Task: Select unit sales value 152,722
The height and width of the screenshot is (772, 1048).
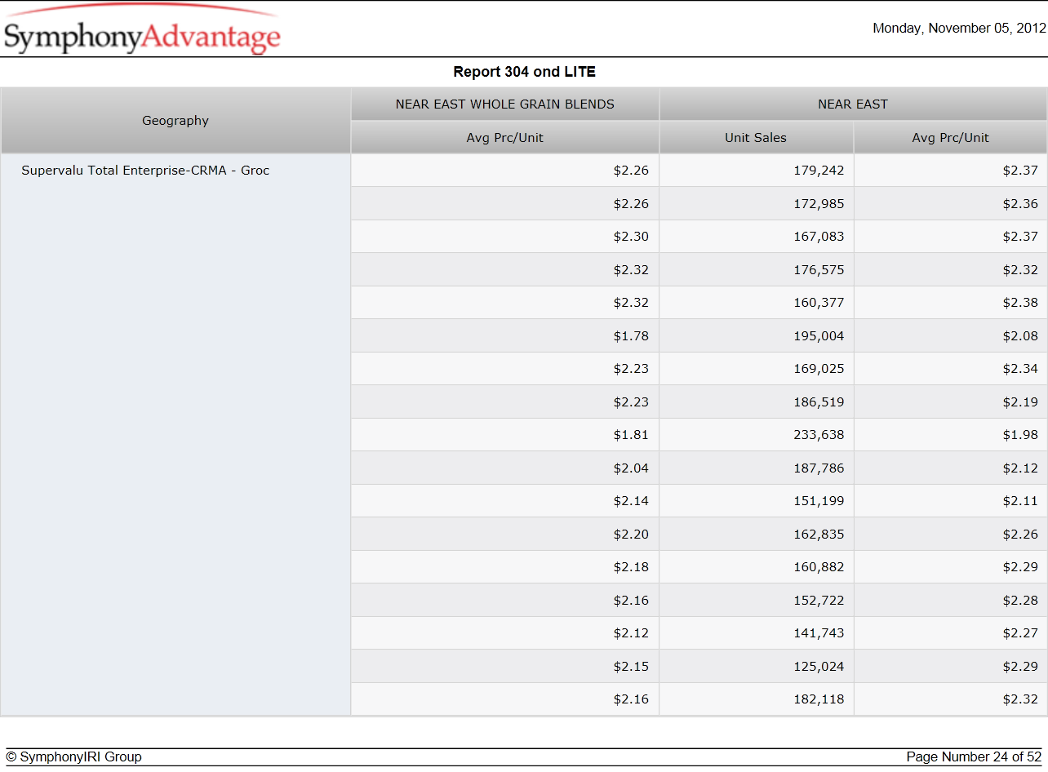Action: [x=819, y=601]
